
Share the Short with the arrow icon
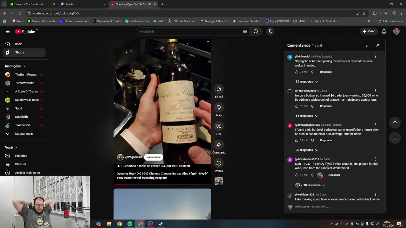point(219,145)
